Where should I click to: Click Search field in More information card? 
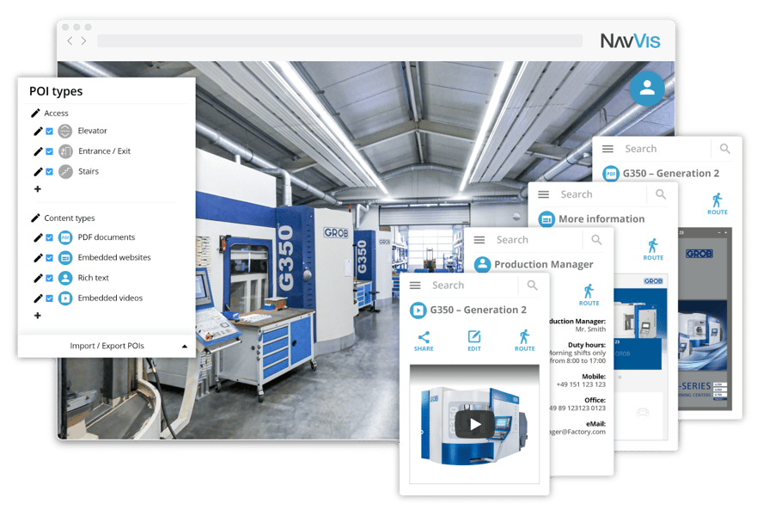pyautogui.click(x=601, y=194)
